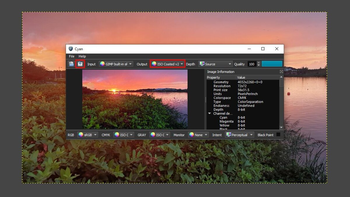Click the sunset image preview
Image resolution: width=350 pixels, height=197 pixels.
(135, 99)
